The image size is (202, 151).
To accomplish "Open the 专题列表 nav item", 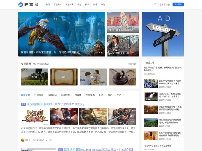I will coord(70,4).
